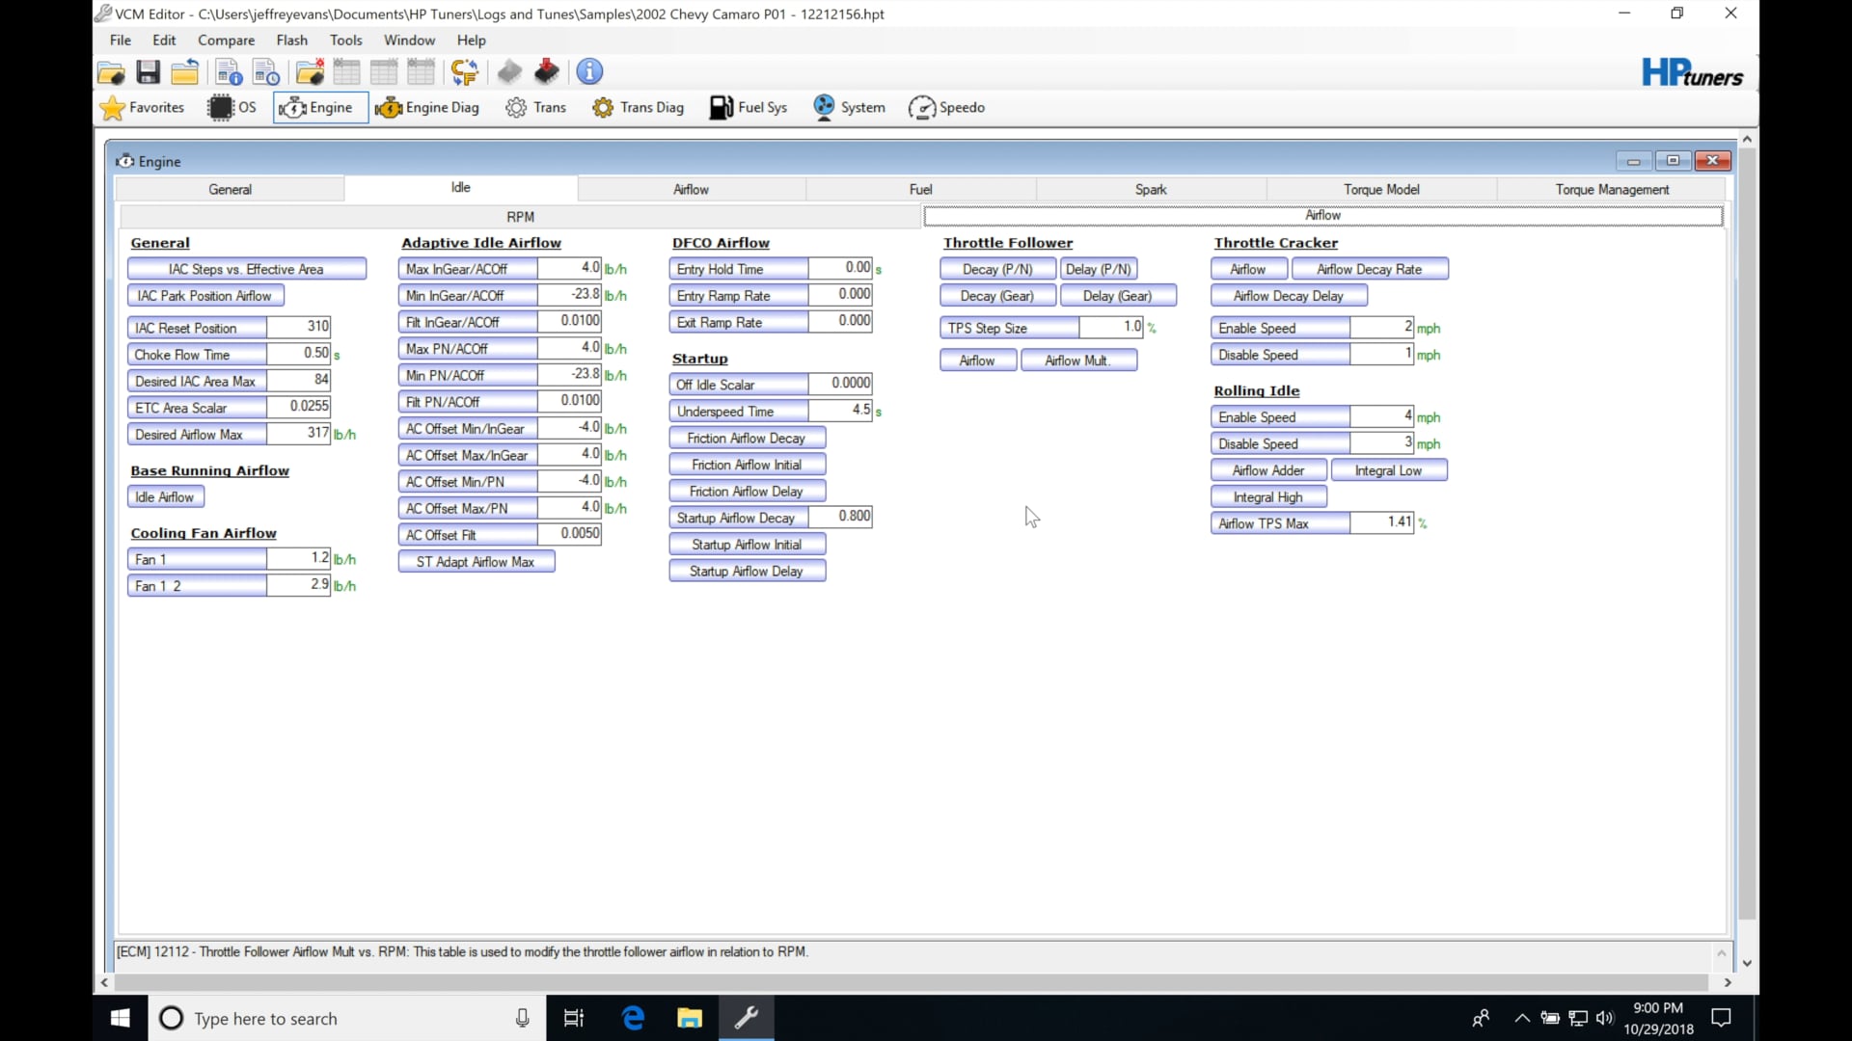The height and width of the screenshot is (1041, 1852).
Task: Click the Celsius/Fahrenheit units toggle icon
Action: tap(464, 72)
